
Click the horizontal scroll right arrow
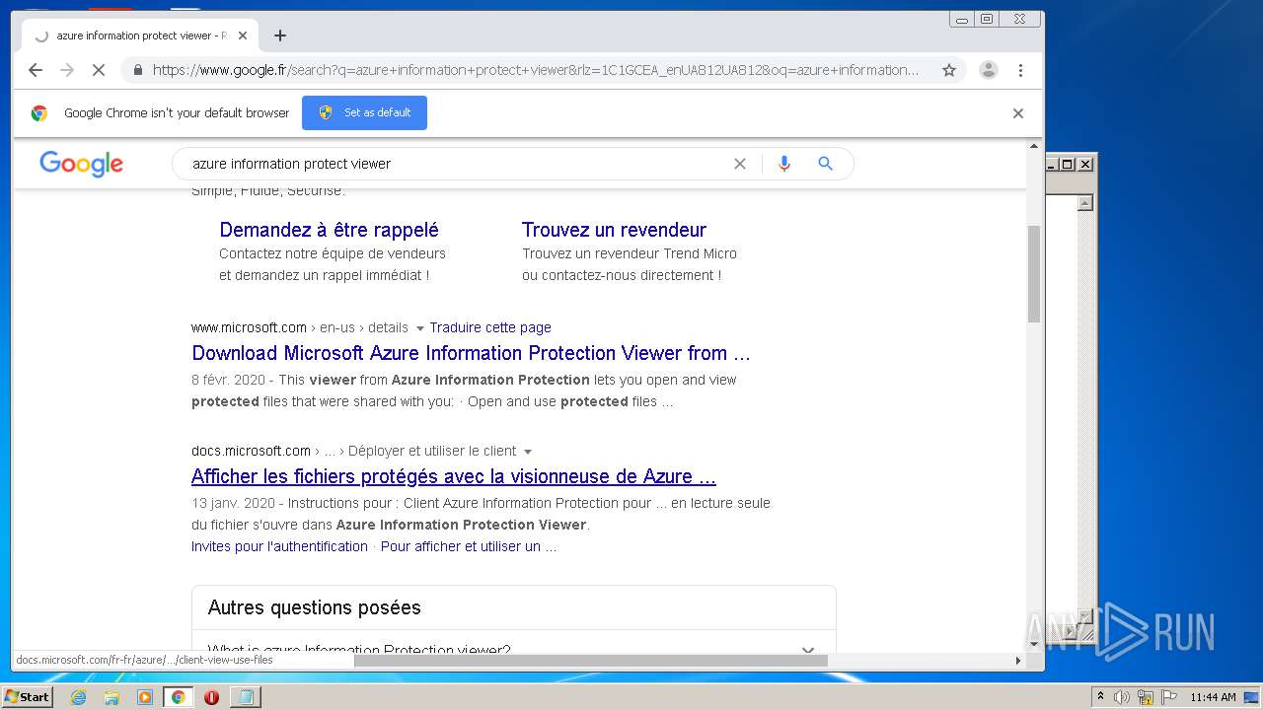(x=1018, y=661)
